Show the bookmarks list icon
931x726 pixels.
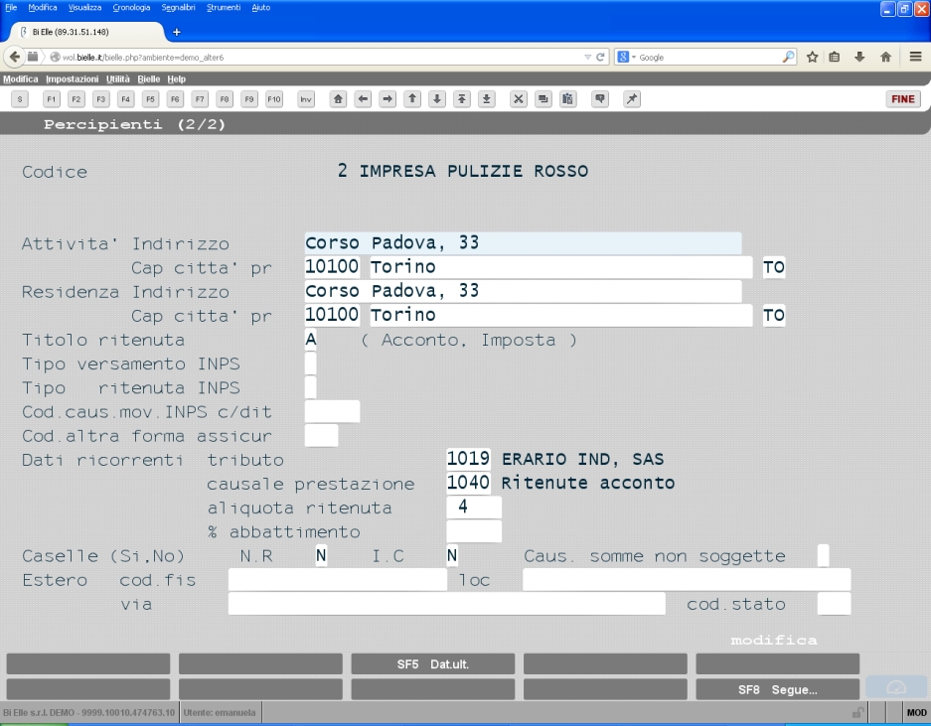[835, 57]
